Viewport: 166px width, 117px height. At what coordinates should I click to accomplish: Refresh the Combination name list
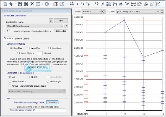tap(66, 26)
